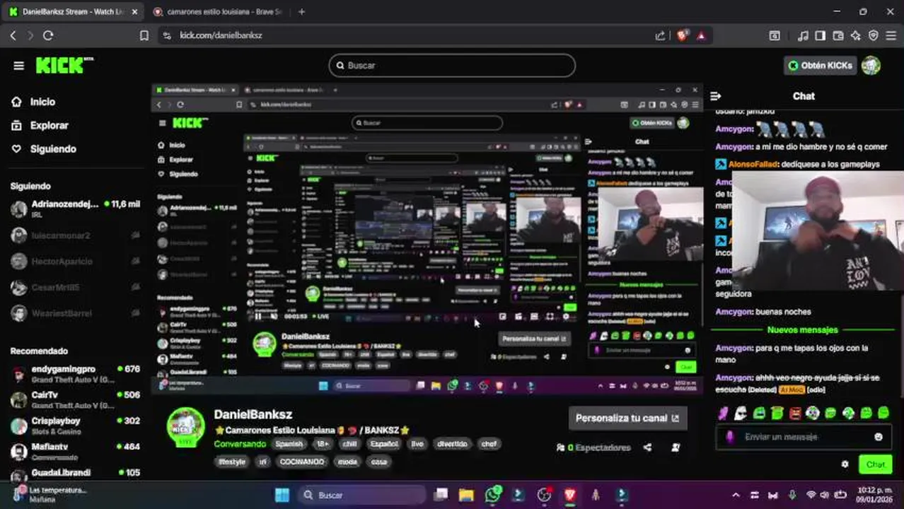Click the Enviar un mensaje input field
Image resolution: width=904 pixels, height=509 pixels.
[x=804, y=437]
